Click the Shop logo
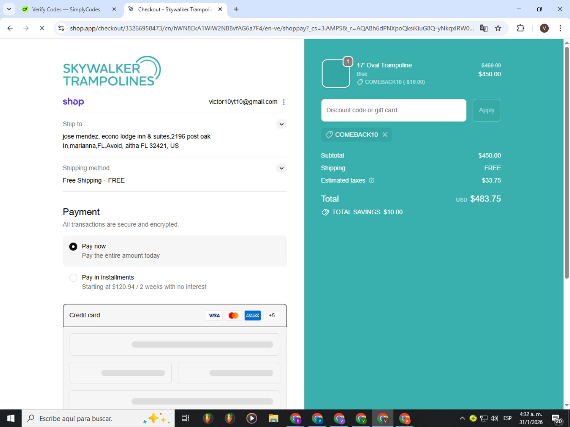The height and width of the screenshot is (427, 570). (x=73, y=102)
